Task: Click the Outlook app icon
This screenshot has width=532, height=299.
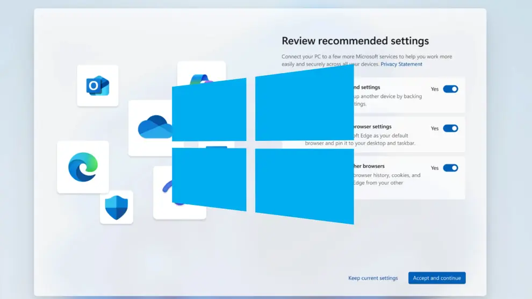Action: point(97,86)
